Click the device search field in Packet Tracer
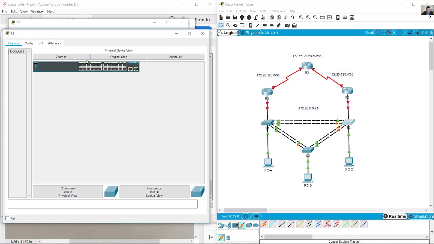Viewport: 434px width, 244px height. 239,232
